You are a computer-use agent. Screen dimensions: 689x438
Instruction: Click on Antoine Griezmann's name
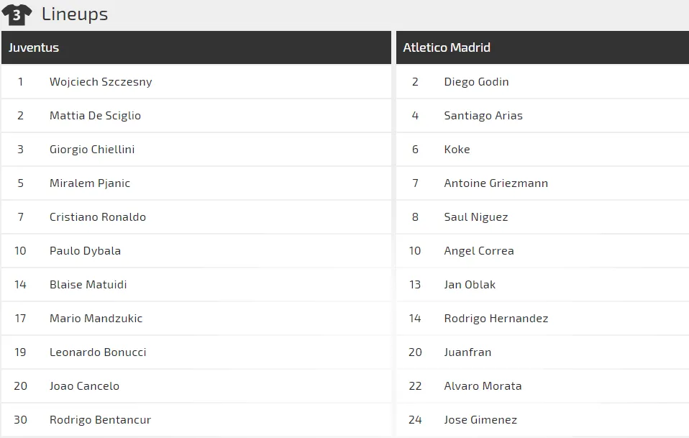[x=496, y=183]
